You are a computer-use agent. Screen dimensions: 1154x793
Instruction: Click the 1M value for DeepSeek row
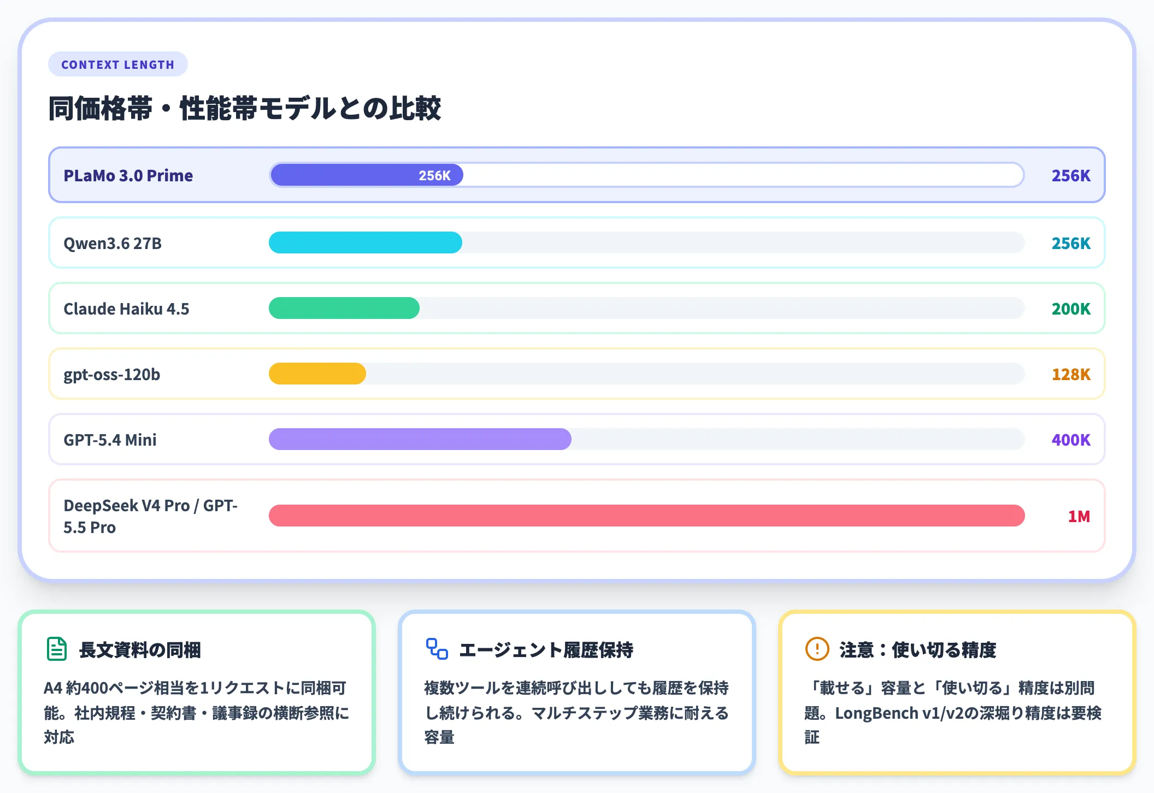tap(1079, 516)
